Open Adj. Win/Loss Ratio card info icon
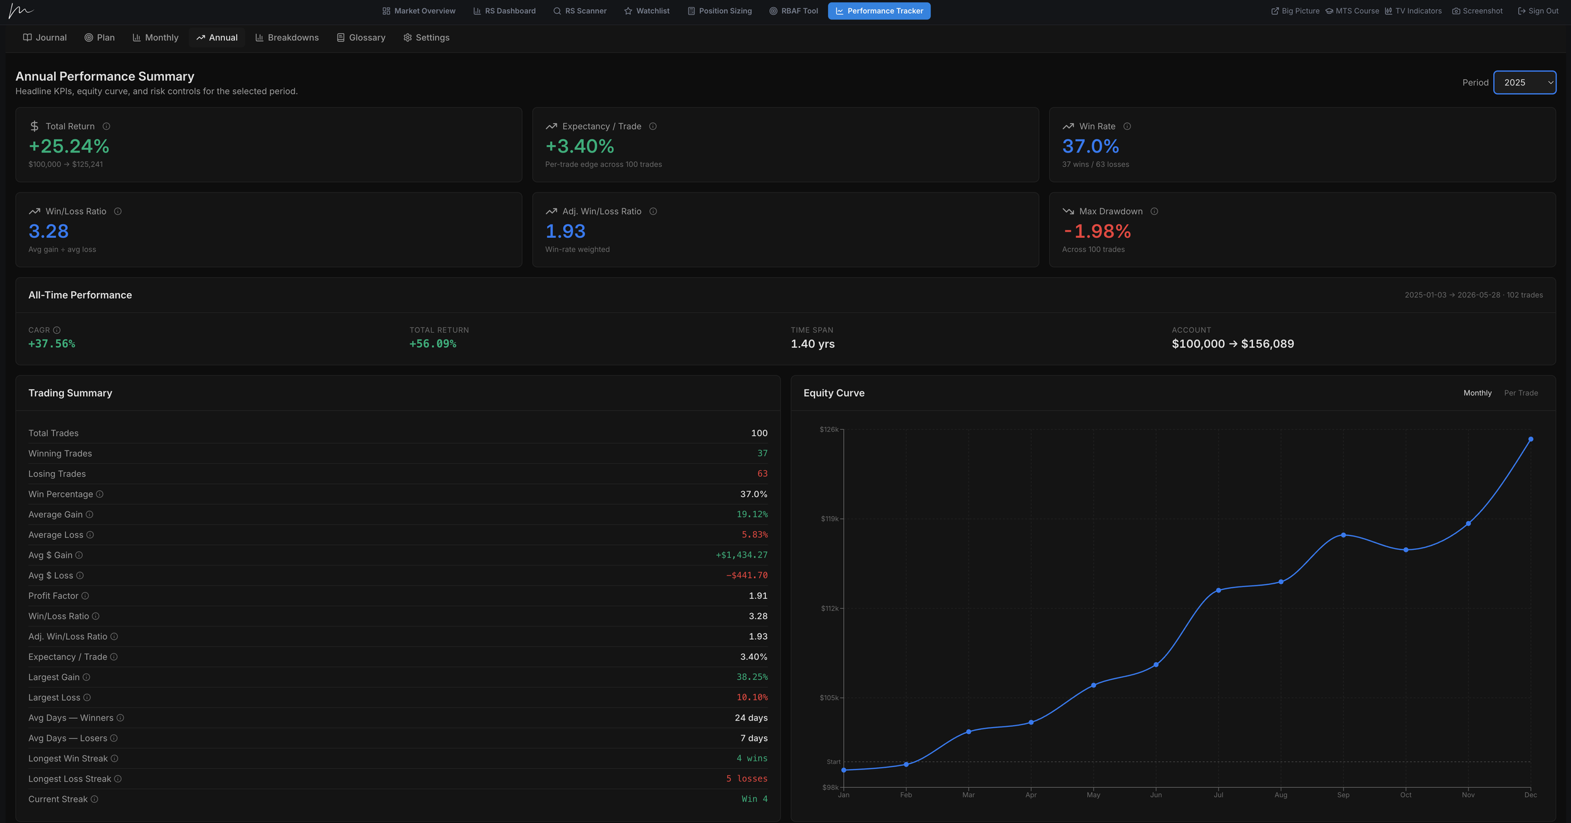This screenshot has width=1571, height=823. (653, 212)
